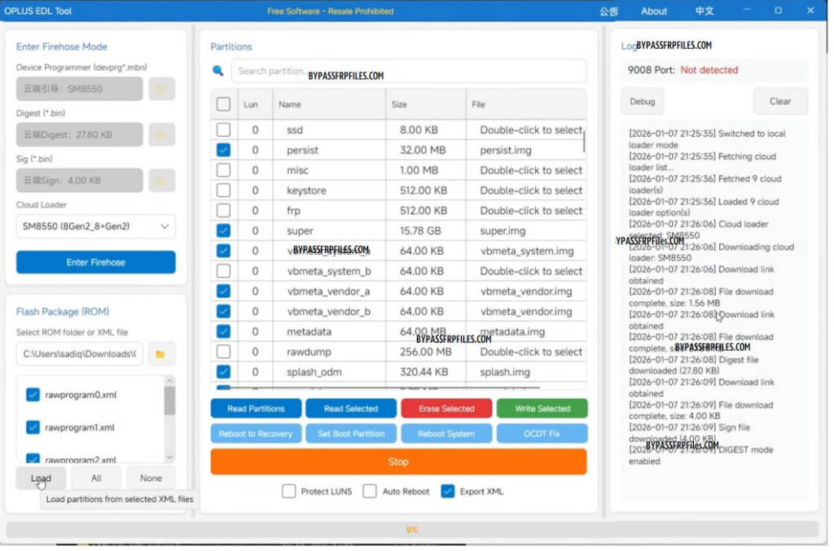
Task: Click the Reboot to Recovery button
Action: pyautogui.click(x=256, y=434)
